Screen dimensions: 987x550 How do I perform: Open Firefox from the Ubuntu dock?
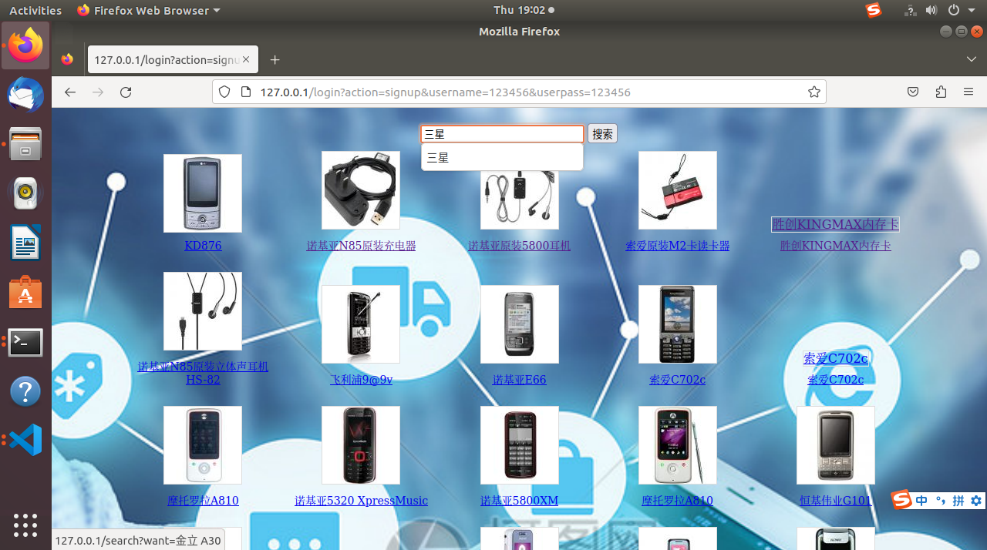pyautogui.click(x=25, y=45)
